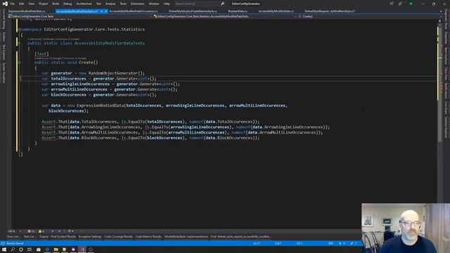Screen dimensions: 450x253
Task: Open the project navigation dropdown EditorConfigGenerator.Core.Tests
Action: click(79, 16)
